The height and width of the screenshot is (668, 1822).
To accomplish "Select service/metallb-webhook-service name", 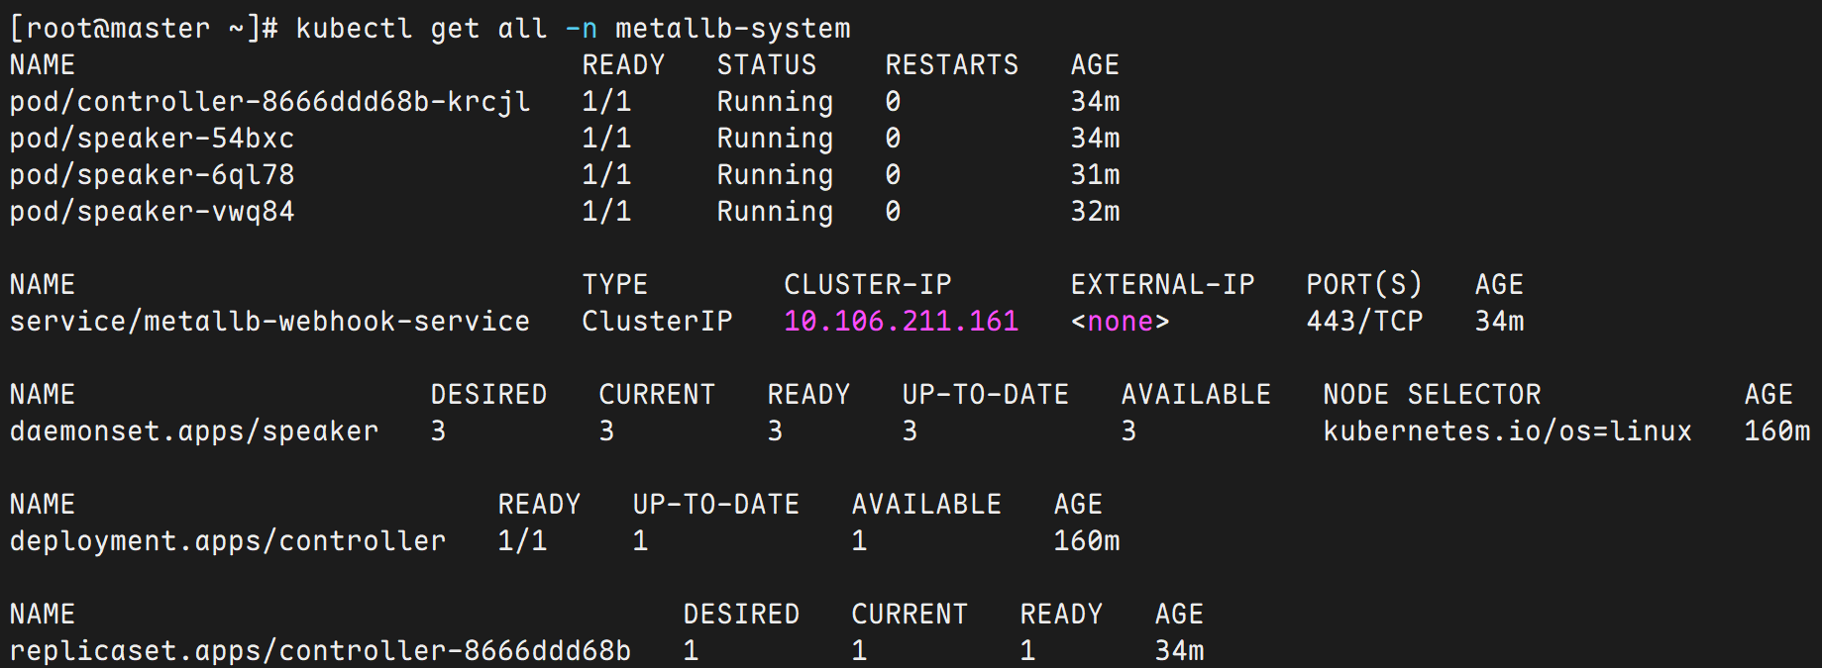I will [x=269, y=322].
